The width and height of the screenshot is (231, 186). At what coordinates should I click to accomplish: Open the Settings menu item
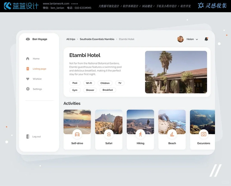coord(38,89)
